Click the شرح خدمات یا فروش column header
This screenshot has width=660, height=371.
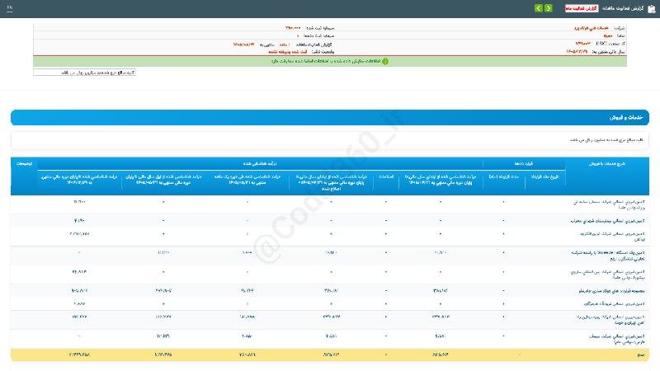[606, 163]
